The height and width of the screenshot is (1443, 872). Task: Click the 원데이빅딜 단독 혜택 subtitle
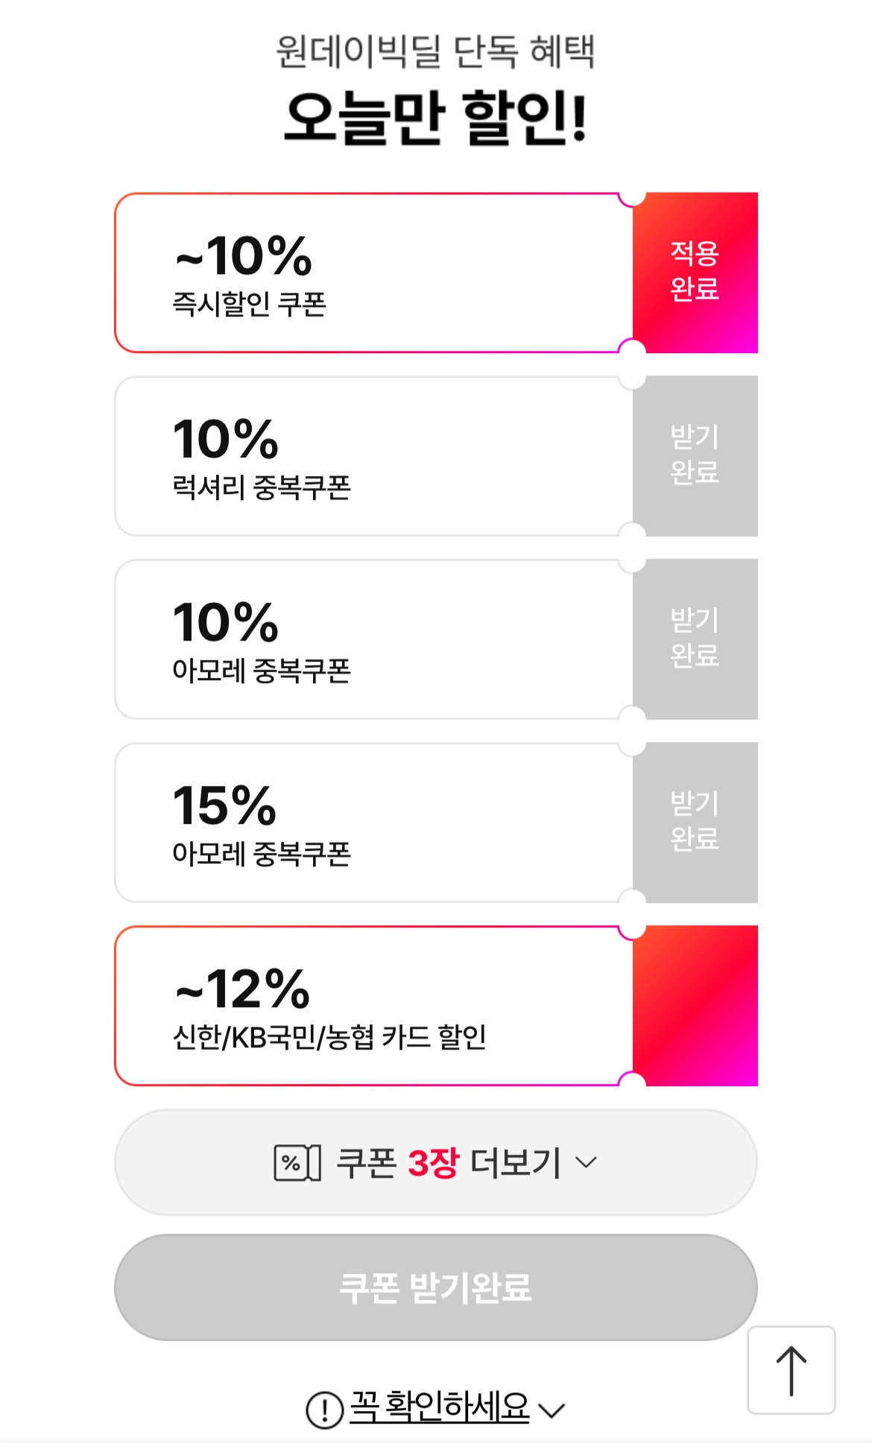tap(436, 51)
